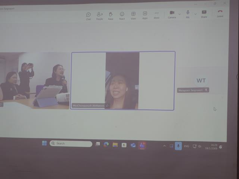Expand the Camera options dropdown arrow
The image size is (239, 179).
click(x=180, y=14)
